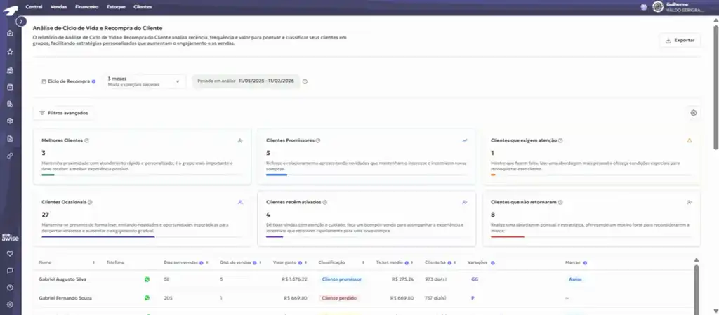Open the Home icon in the sidebar

coord(10,34)
